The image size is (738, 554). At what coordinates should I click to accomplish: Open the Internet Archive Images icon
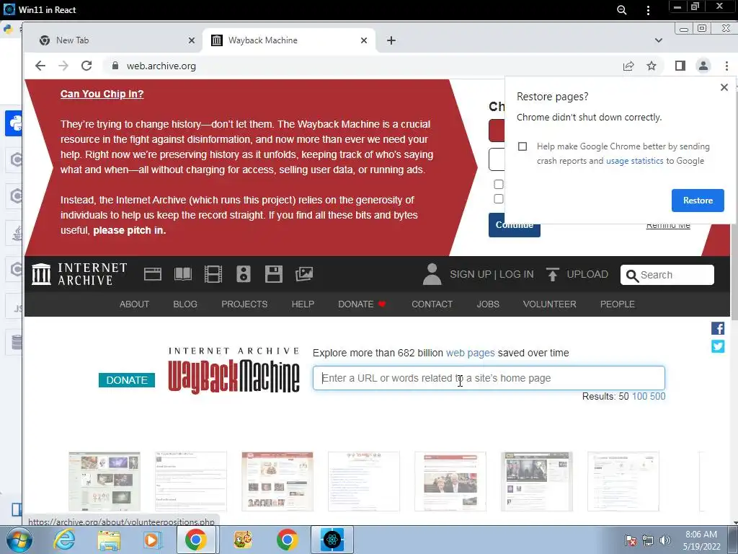pos(303,274)
